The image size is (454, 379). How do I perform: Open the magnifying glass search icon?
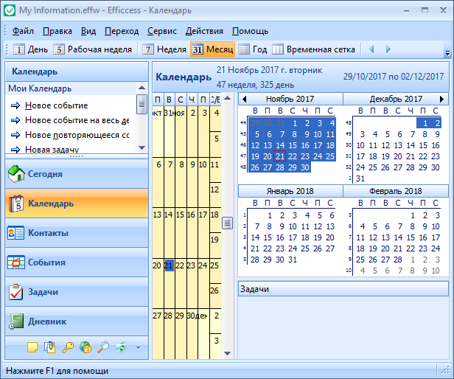[x=103, y=347]
